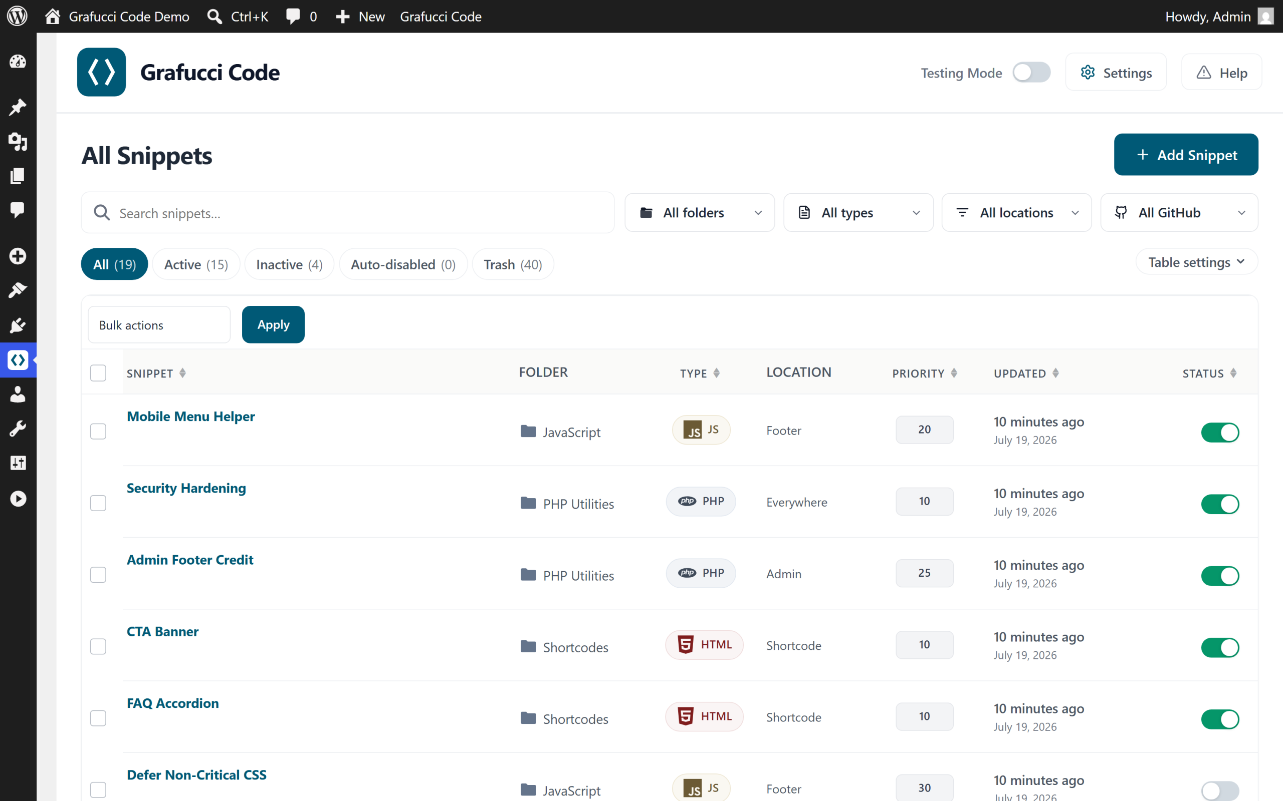Click the Admin user avatar
1283x801 pixels.
point(1265,17)
